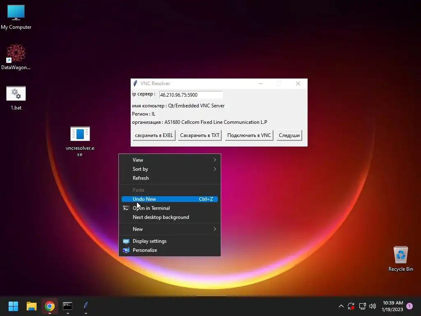This screenshot has height=316, width=421.
Task: Switch to the Command Prompt taskbar icon
Action: coord(67,306)
